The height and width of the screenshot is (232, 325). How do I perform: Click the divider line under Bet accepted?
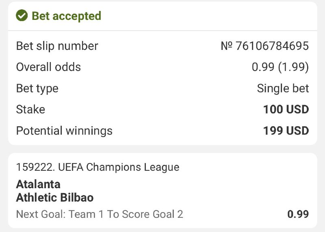point(162,31)
